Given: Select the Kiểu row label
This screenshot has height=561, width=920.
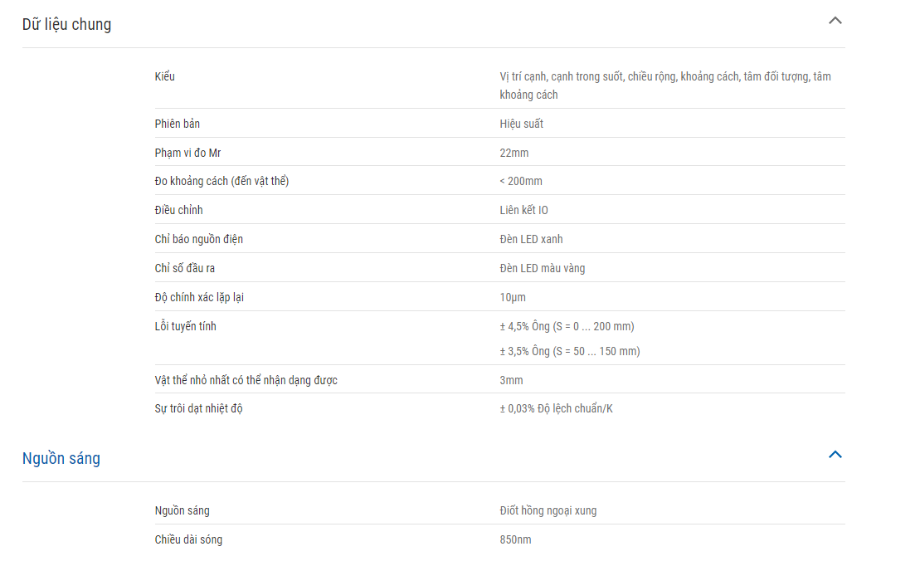Looking at the screenshot, I should coord(165,76).
